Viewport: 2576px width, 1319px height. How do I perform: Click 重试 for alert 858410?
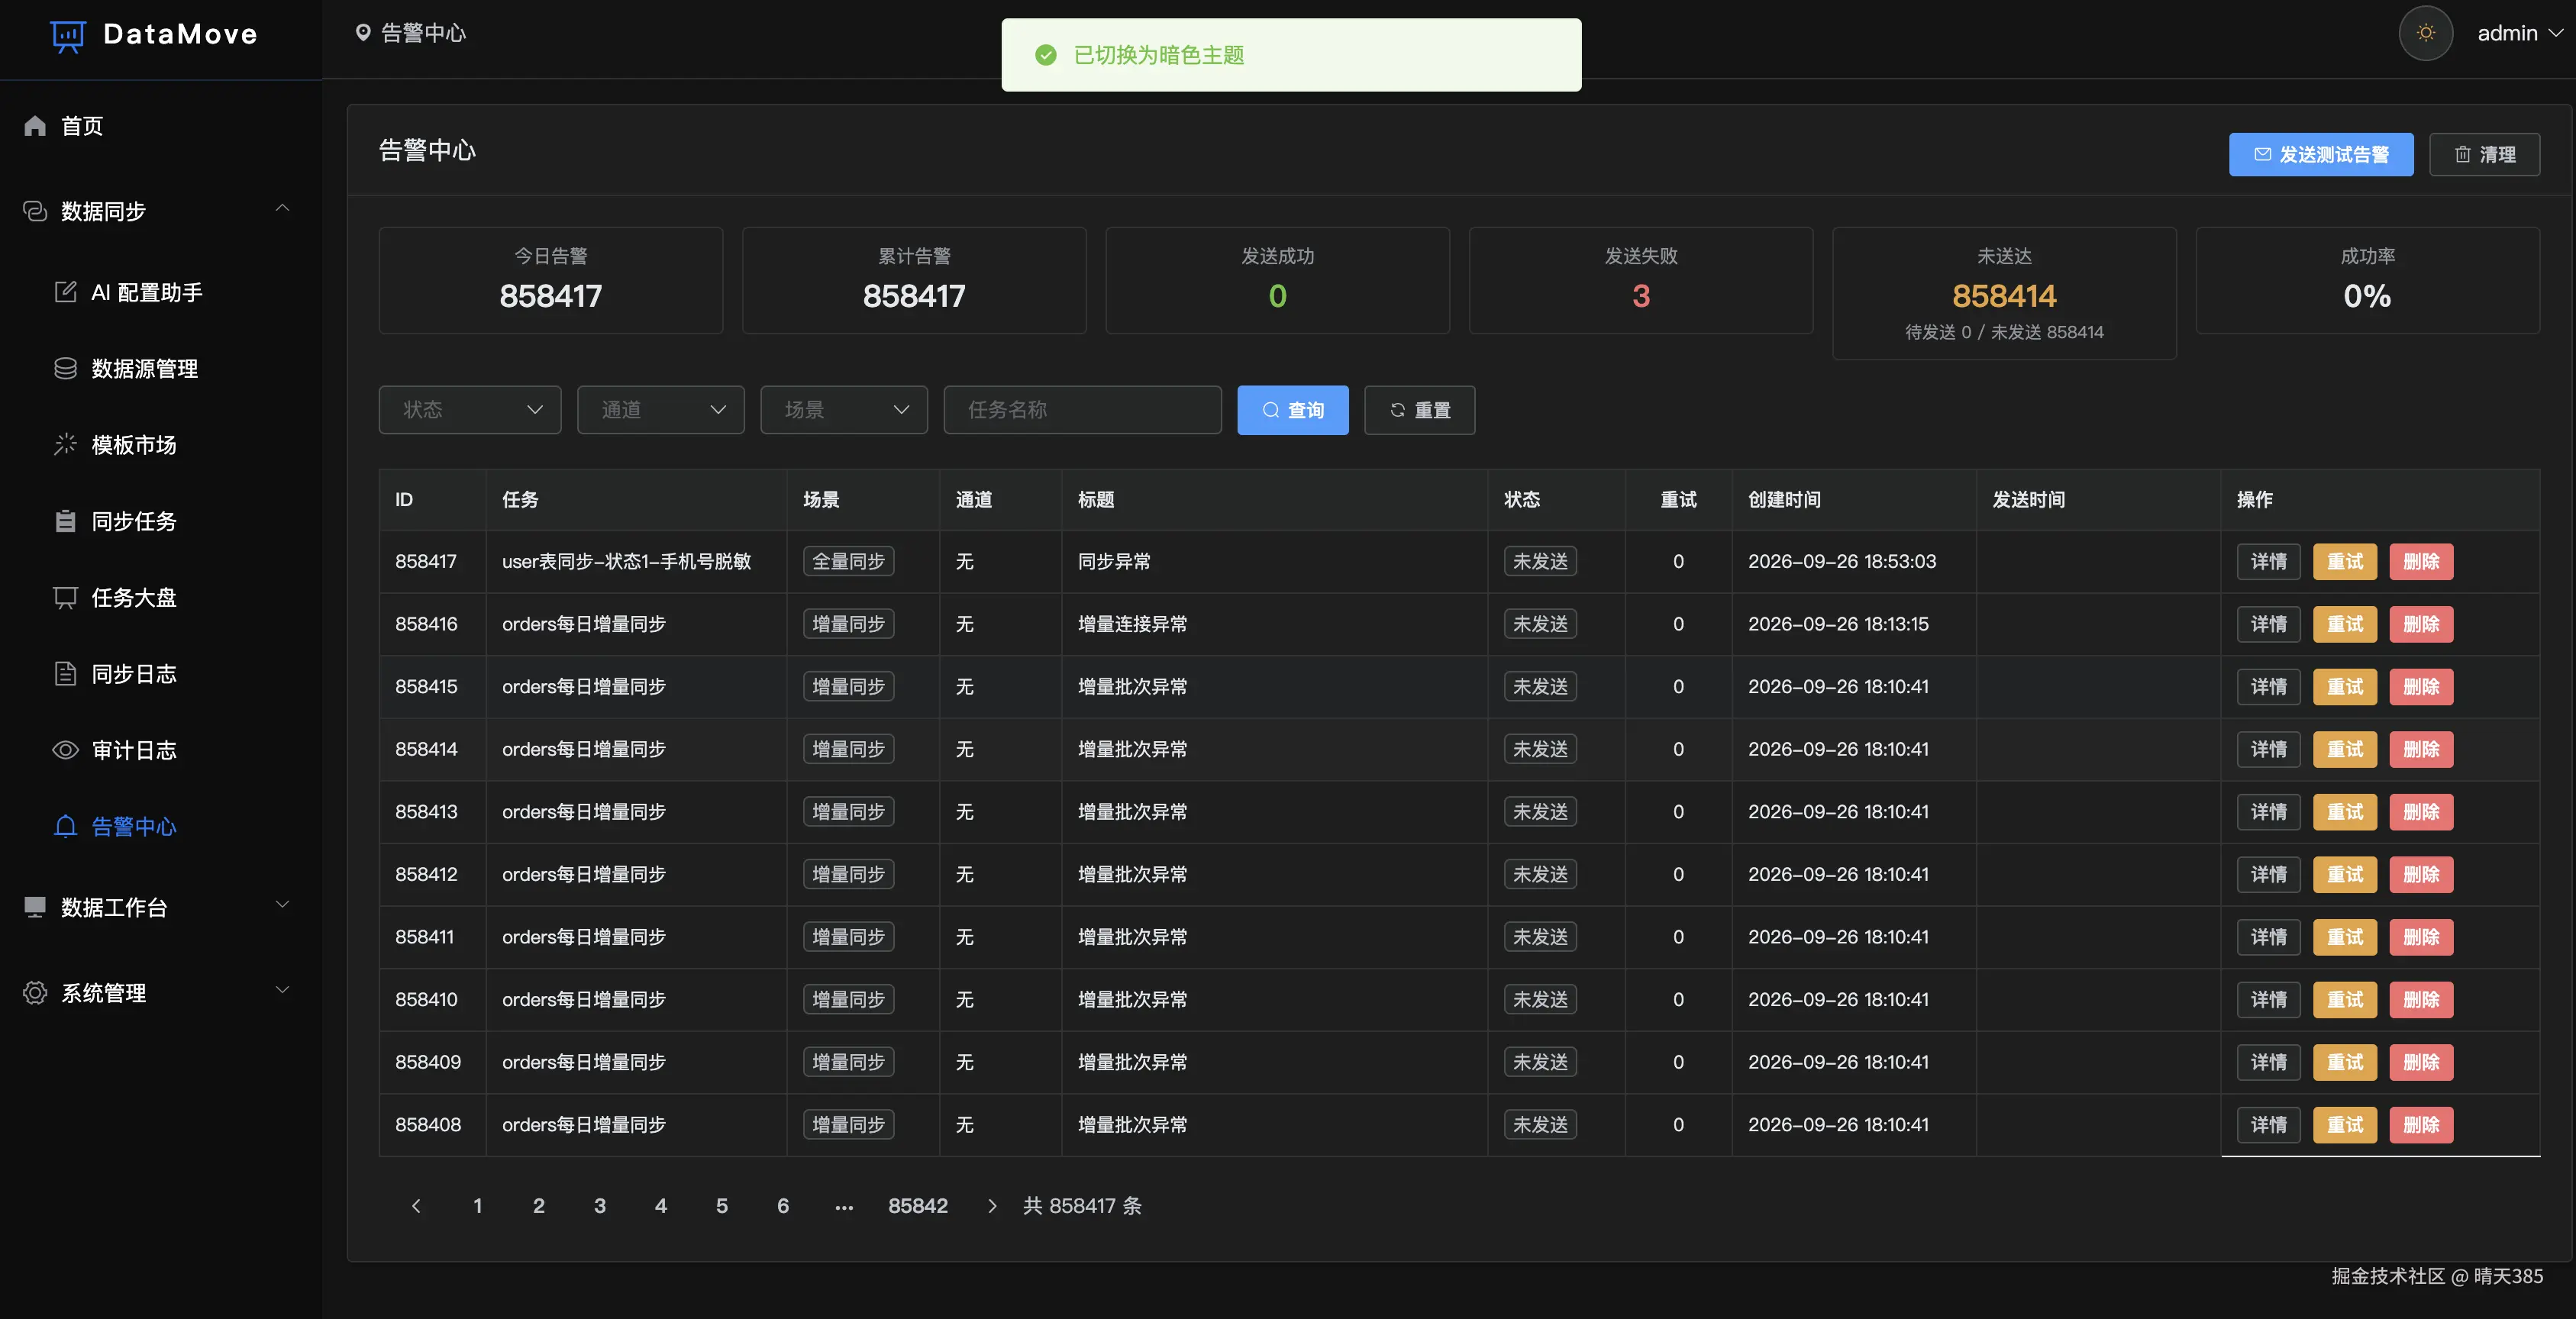coord(2345,999)
